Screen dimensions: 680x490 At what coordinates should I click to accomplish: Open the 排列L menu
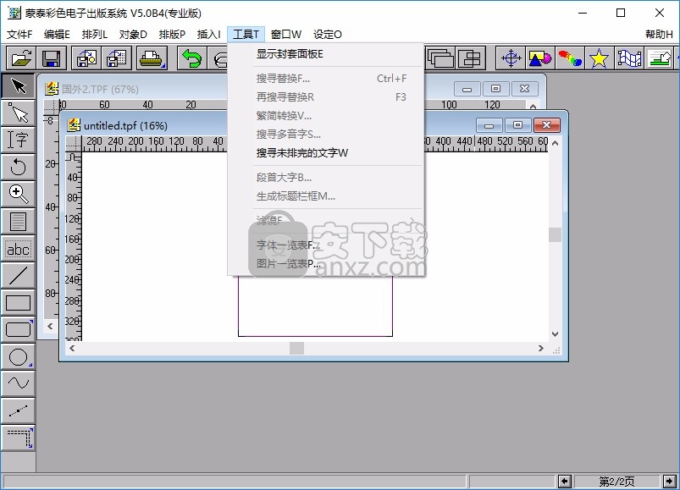tap(95, 34)
